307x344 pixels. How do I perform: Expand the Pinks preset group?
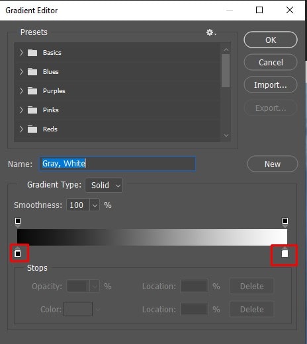click(x=21, y=110)
